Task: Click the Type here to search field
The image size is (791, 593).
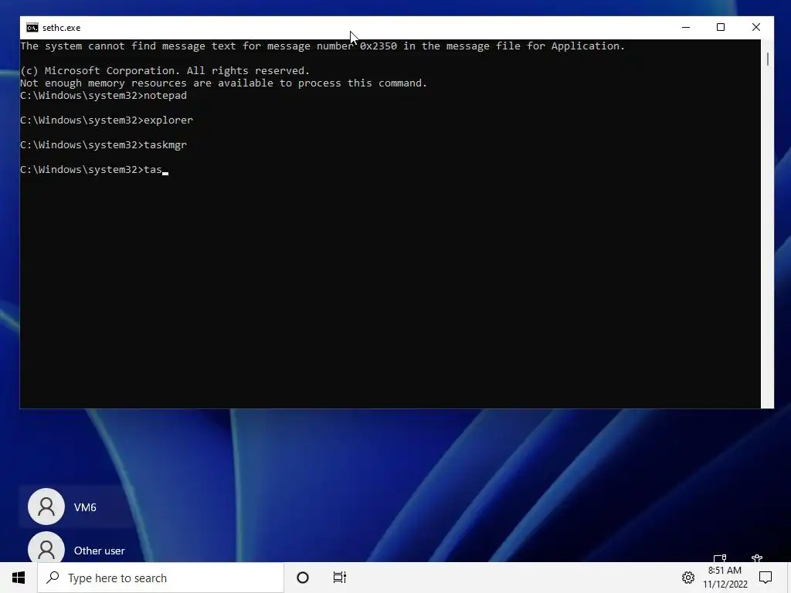Action: 161,578
